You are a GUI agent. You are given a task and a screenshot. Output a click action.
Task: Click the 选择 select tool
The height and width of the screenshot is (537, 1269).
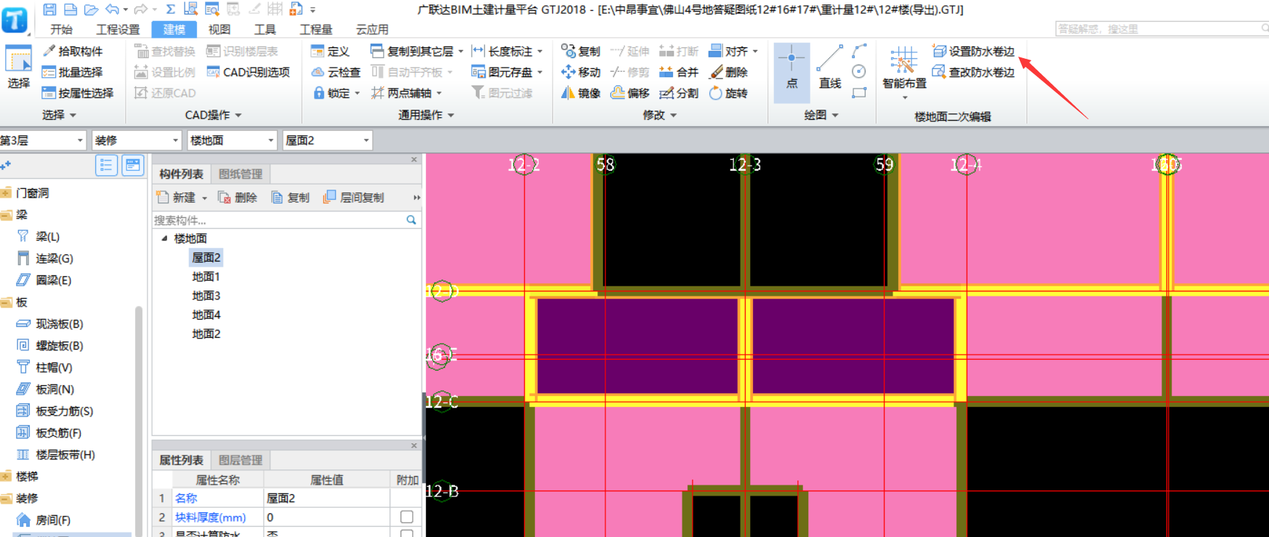point(18,67)
